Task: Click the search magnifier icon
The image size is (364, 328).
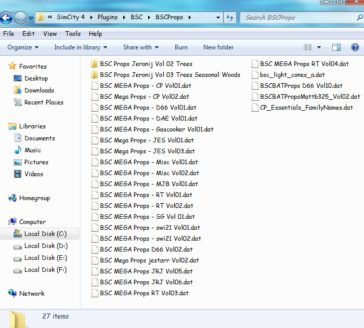Action: tap(360, 17)
